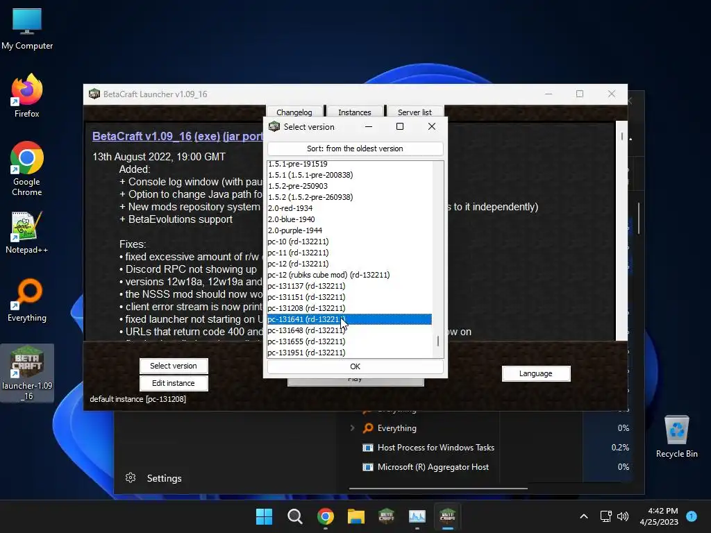Open Notepad++ desktop shortcut

pos(27,232)
